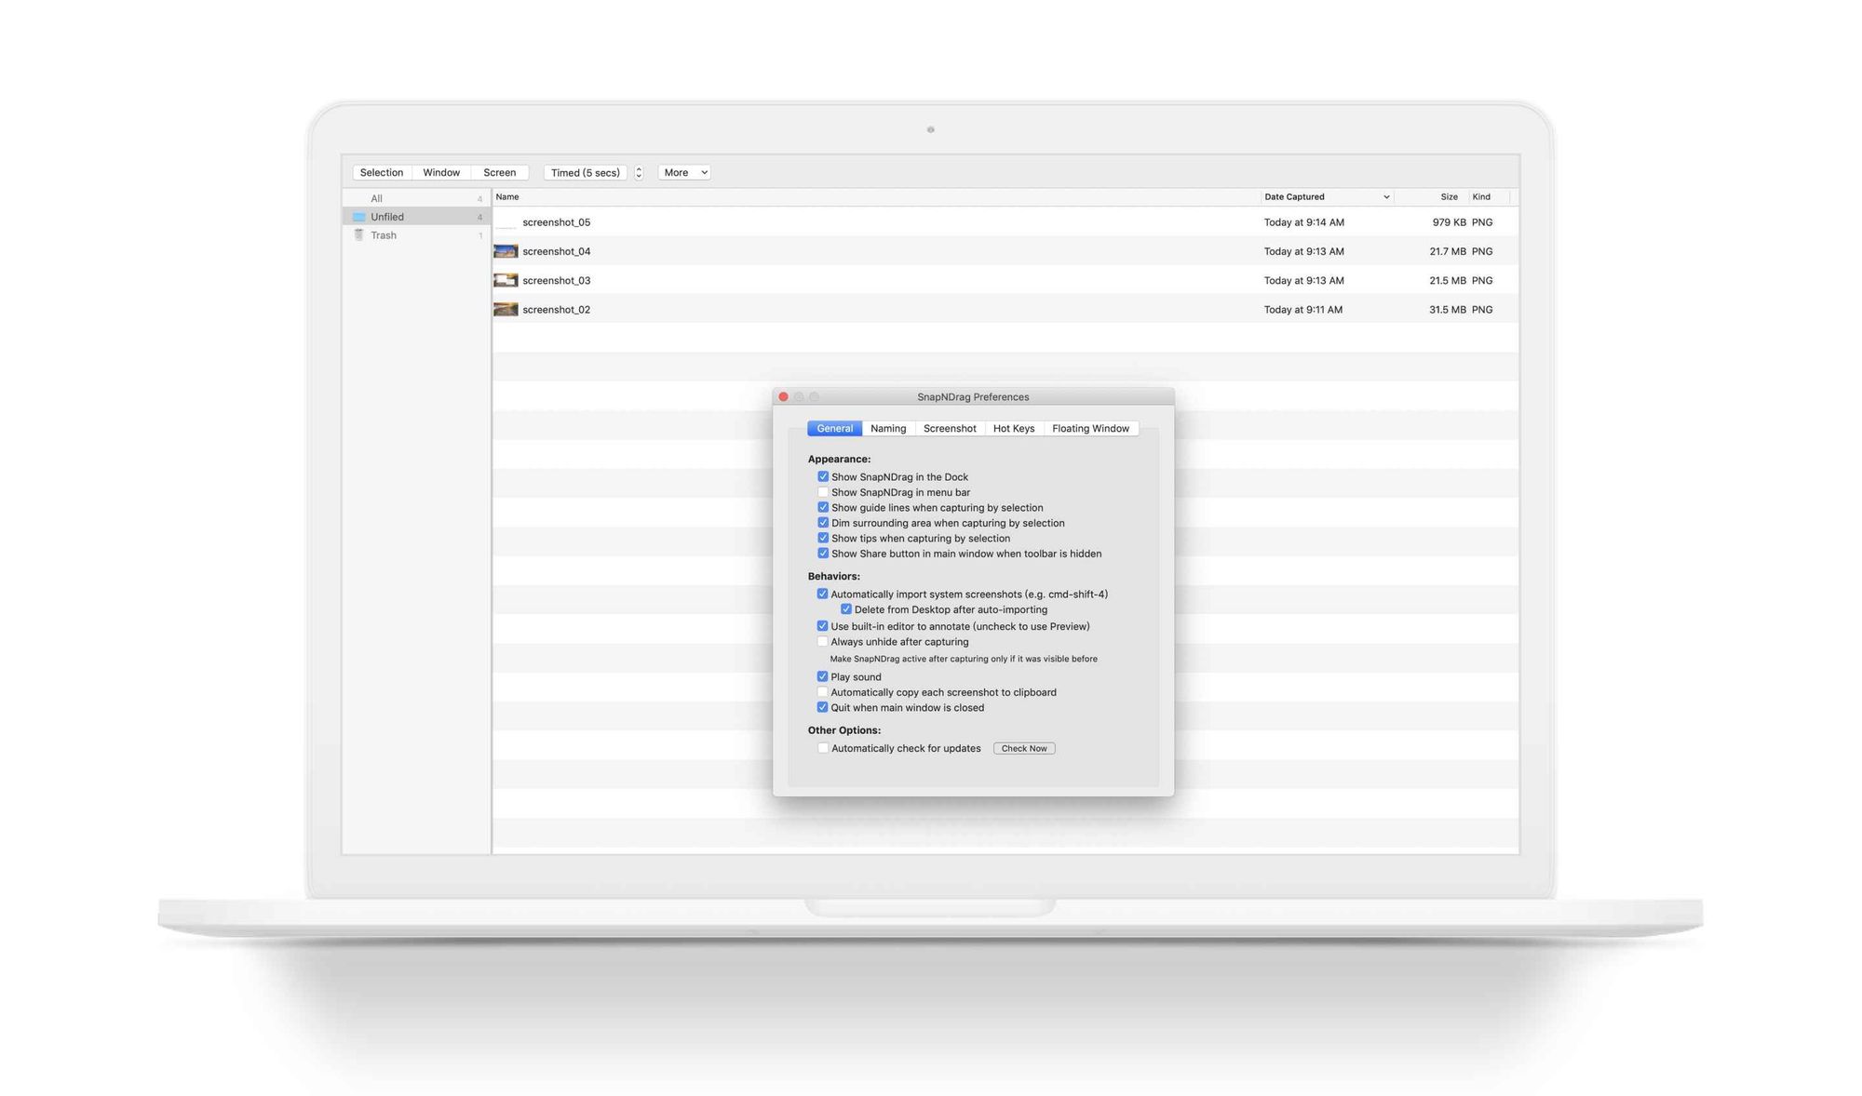Click the Trash item in sidebar

383,234
